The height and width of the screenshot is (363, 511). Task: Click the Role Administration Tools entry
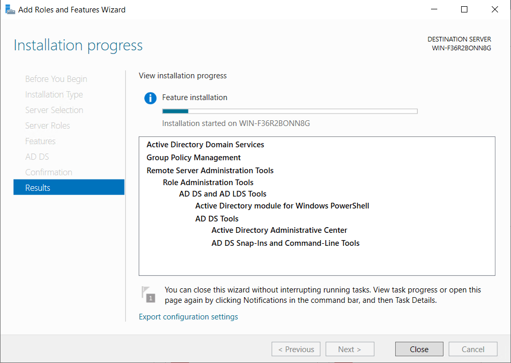click(208, 183)
